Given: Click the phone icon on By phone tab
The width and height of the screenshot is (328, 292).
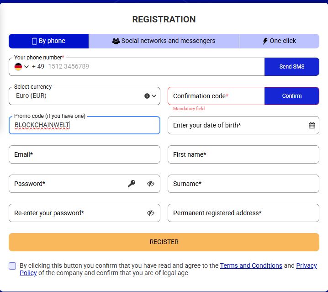Looking at the screenshot, I should click(x=34, y=41).
